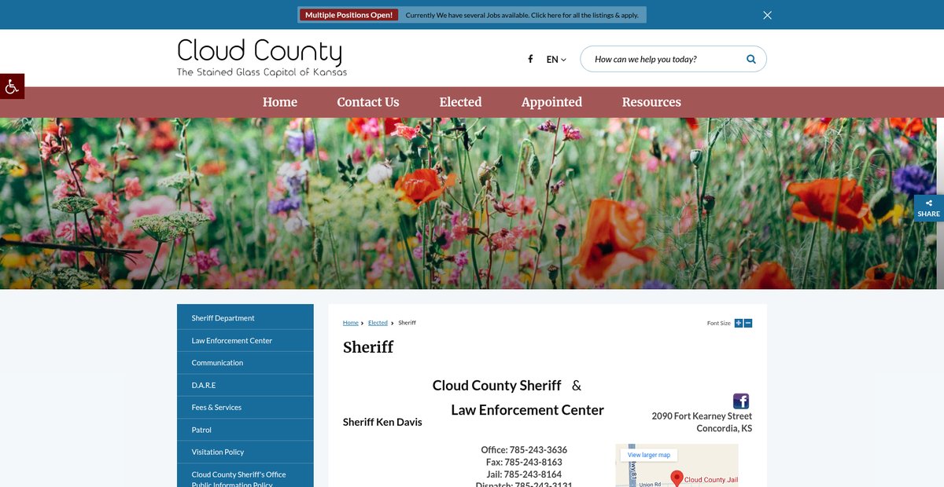944x487 pixels.
Task: Click the '2090 Fort Kearney Street' address
Action: 702,416
